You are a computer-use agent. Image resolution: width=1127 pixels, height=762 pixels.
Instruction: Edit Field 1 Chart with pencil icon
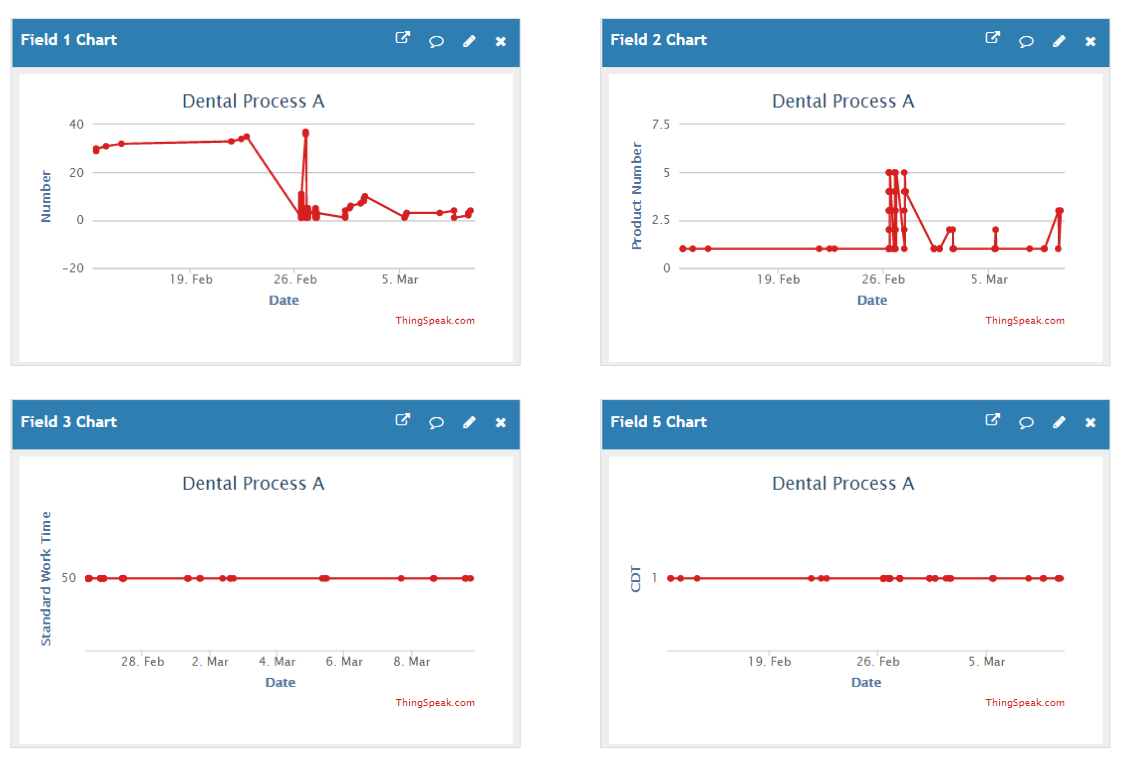point(469,41)
